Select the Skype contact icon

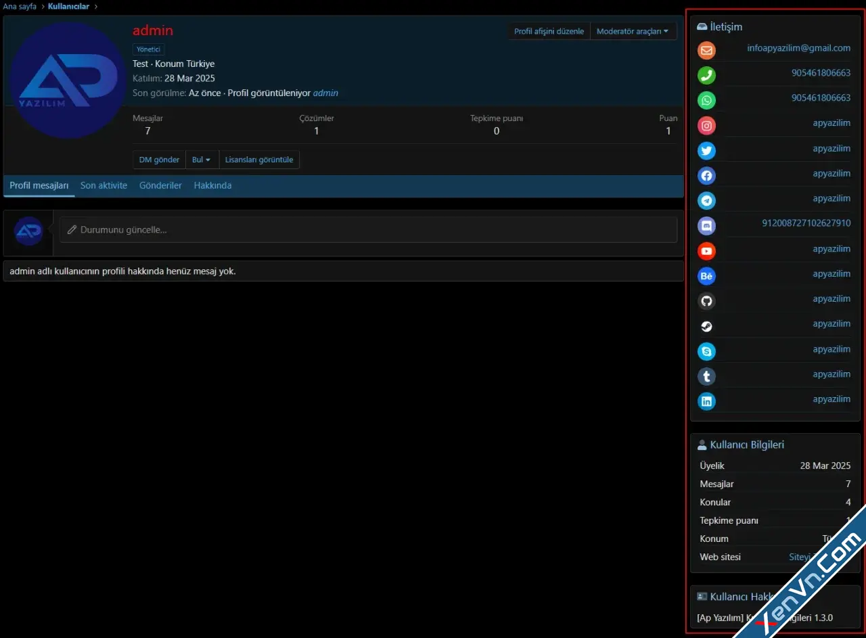(x=706, y=351)
